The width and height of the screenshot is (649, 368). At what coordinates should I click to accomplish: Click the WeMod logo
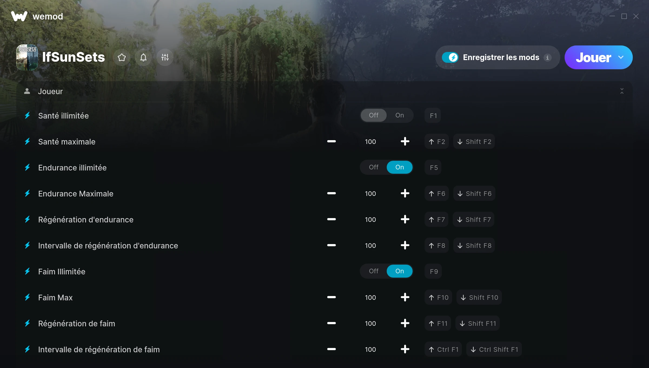(19, 16)
